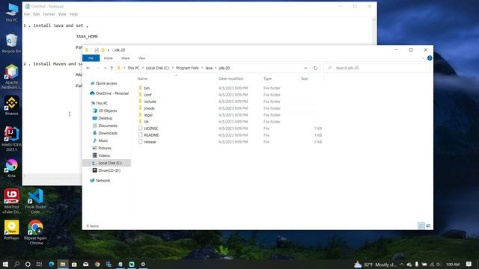Switch to the large icons view layout
The height and width of the screenshot is (269, 479).
coord(428,226)
